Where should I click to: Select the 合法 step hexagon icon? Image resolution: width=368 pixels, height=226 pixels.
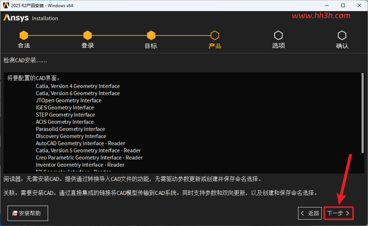[x=24, y=35]
